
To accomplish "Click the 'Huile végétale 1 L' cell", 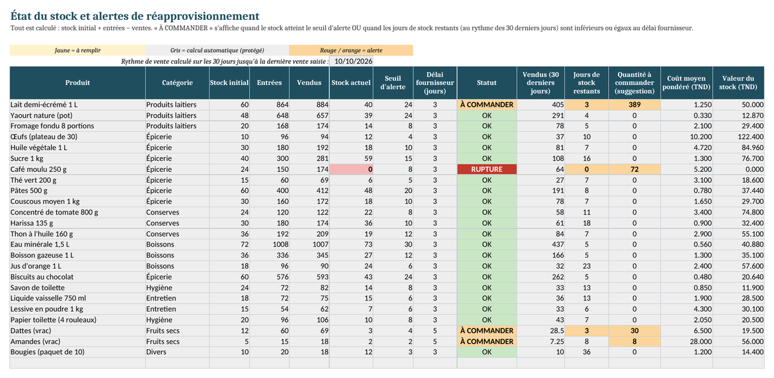I will [x=77, y=147].
